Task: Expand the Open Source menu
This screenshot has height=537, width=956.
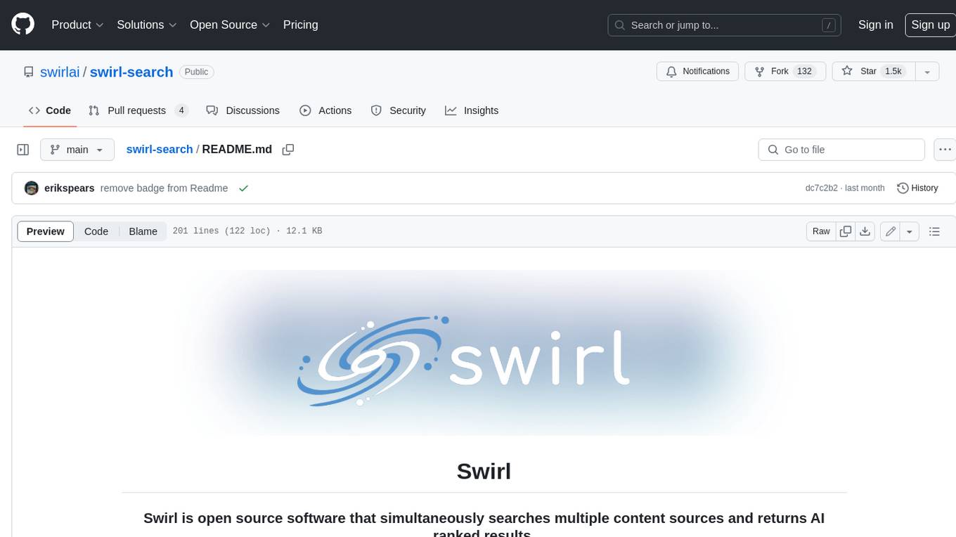Action: (x=230, y=25)
